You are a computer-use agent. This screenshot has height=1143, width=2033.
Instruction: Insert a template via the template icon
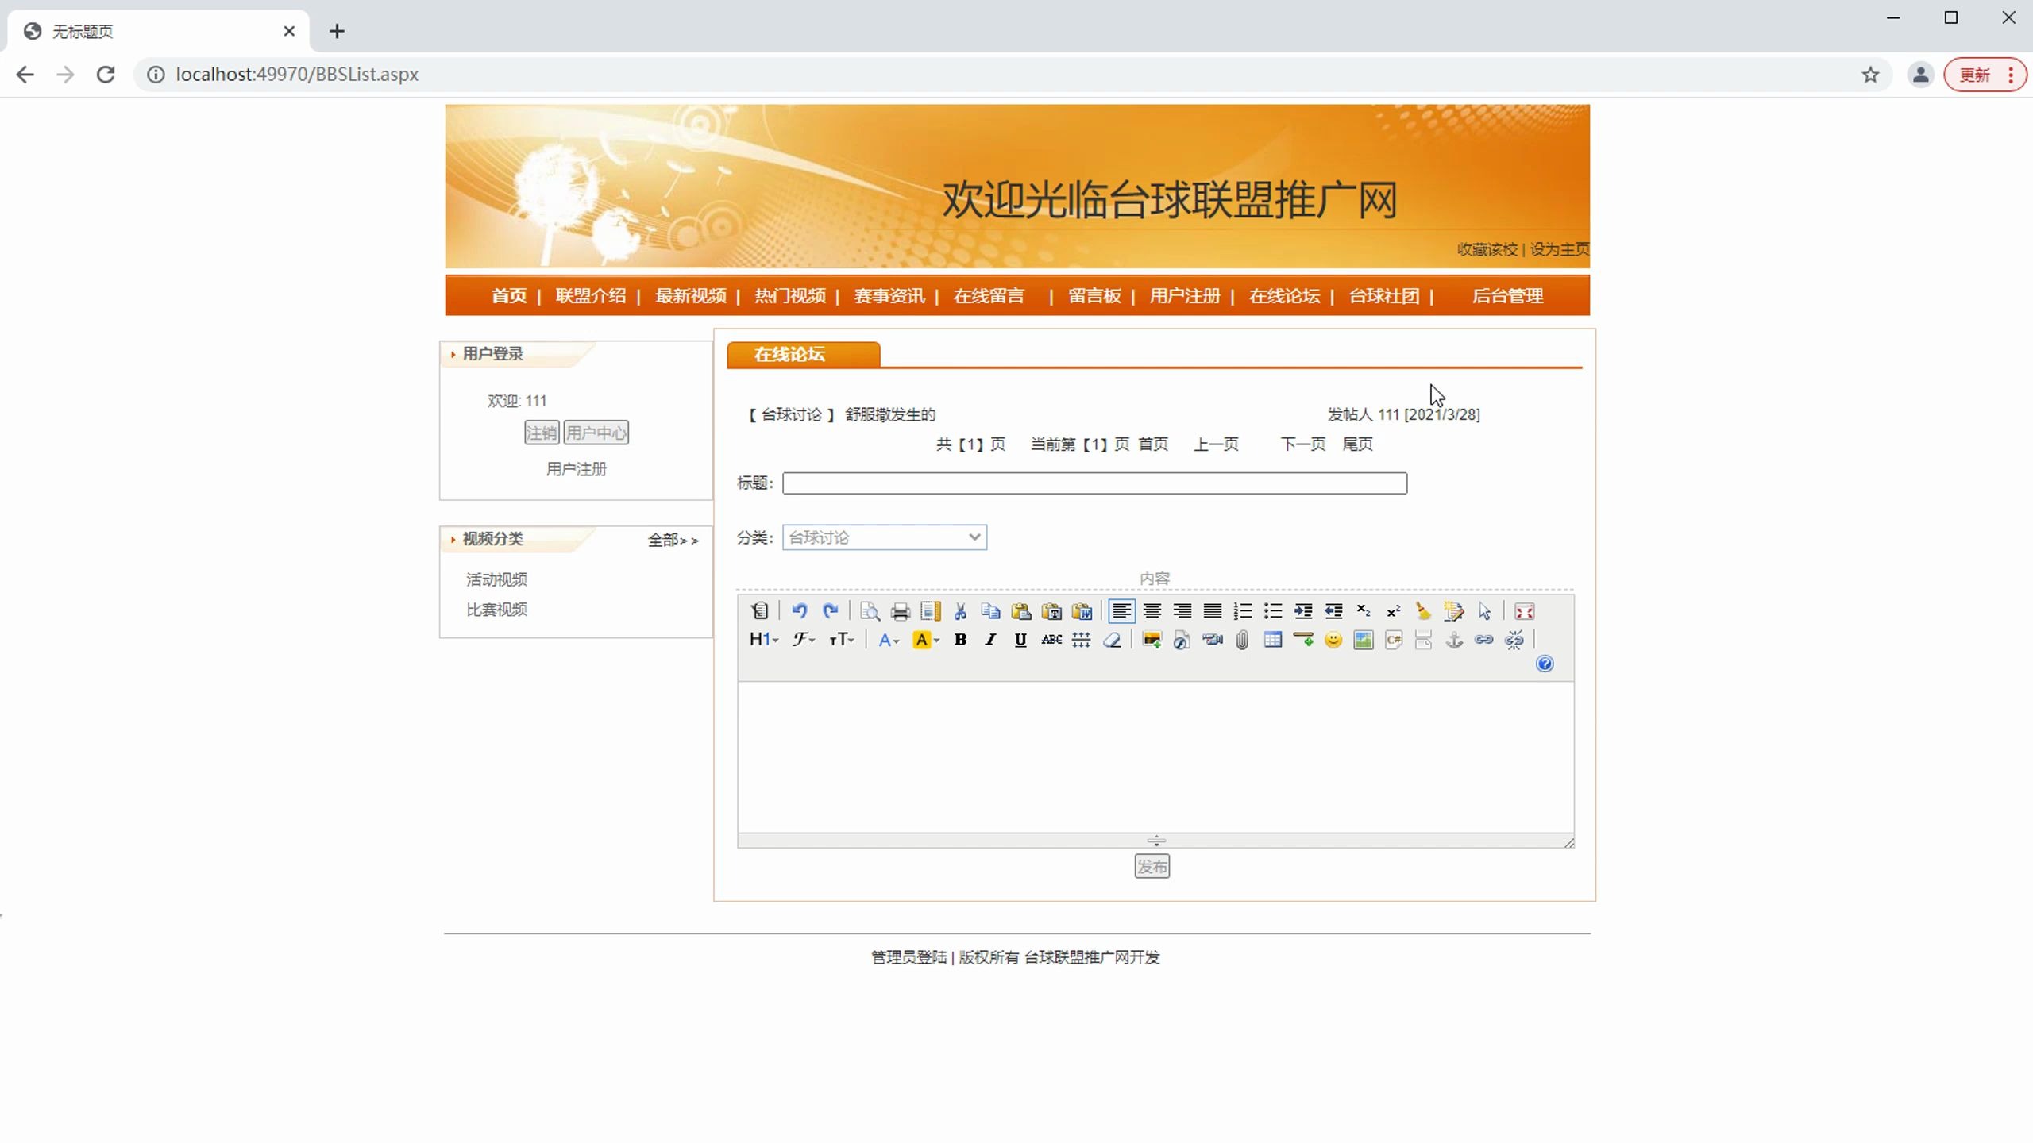coord(930,610)
